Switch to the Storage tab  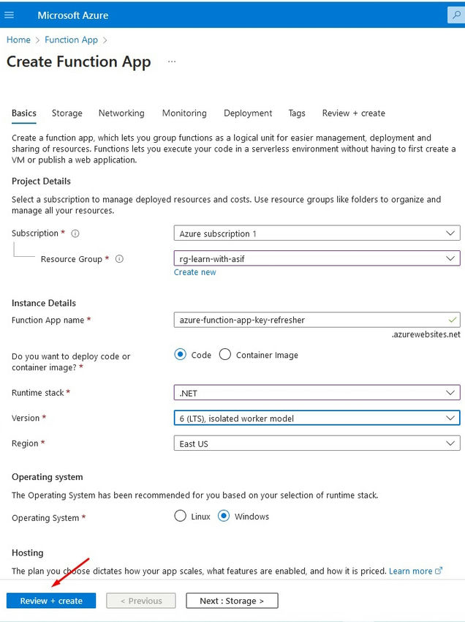[x=67, y=113]
